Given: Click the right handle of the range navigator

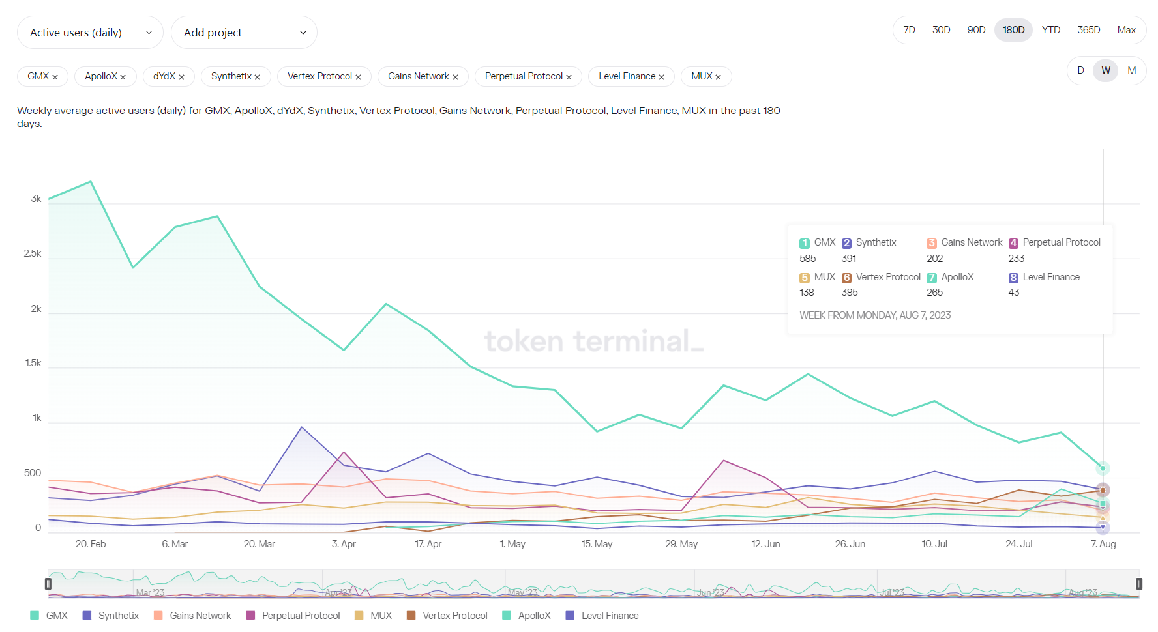Looking at the screenshot, I should point(1139,584).
